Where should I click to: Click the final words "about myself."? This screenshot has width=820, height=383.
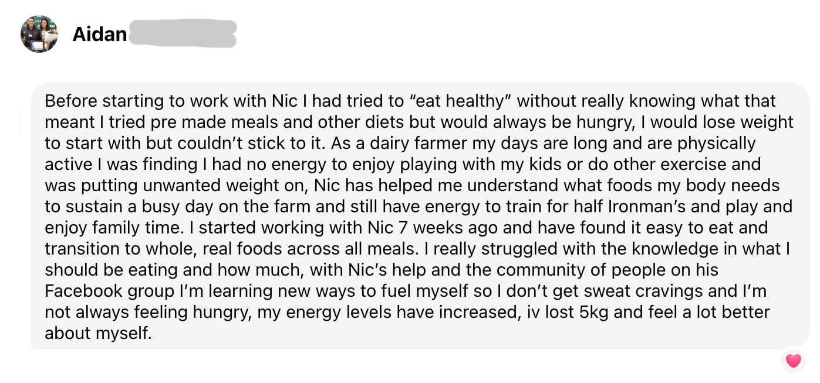(x=98, y=333)
